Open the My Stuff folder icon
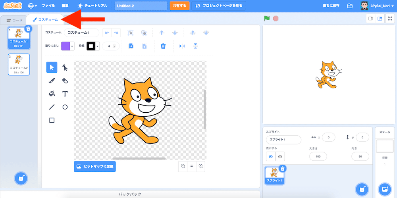 click(x=350, y=6)
